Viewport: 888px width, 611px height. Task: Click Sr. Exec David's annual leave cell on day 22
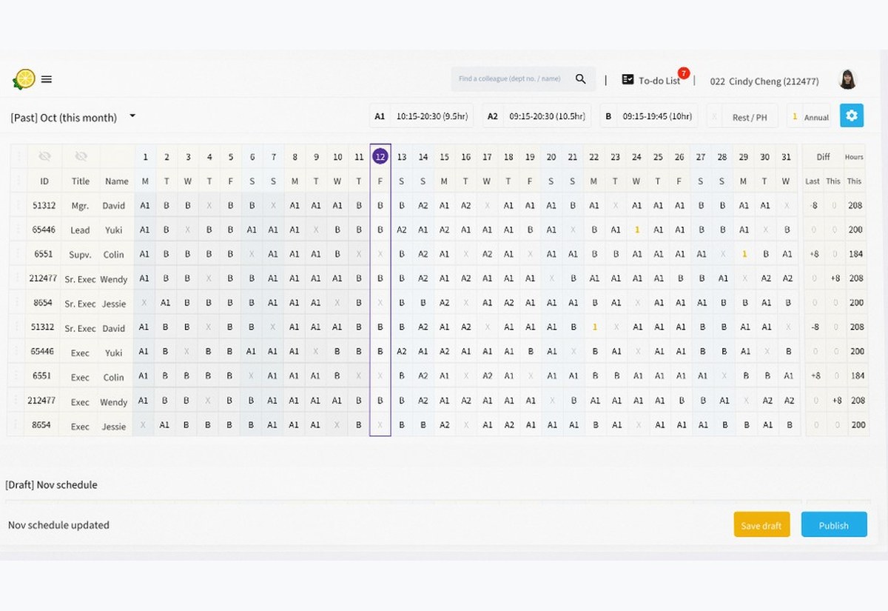point(594,327)
